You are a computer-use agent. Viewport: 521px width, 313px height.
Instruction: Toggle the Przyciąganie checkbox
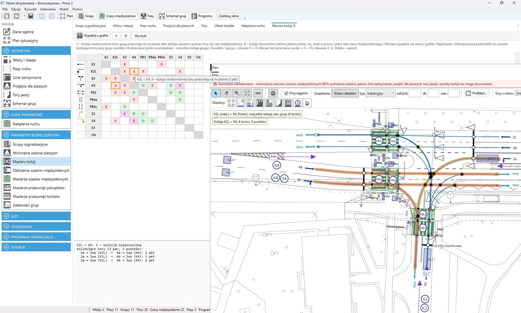286,93
